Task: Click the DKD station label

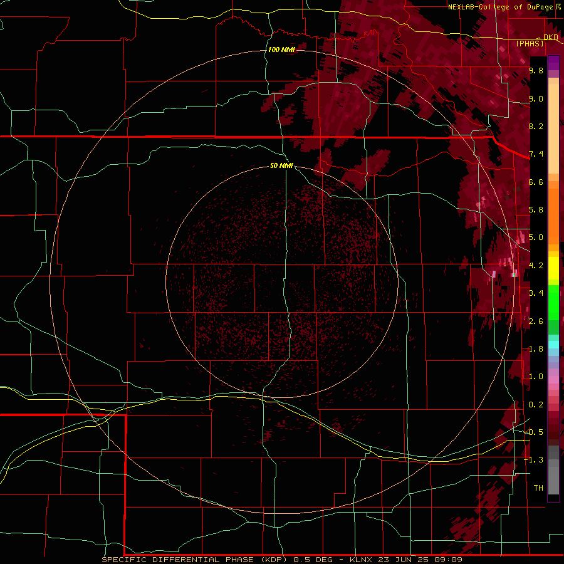Action: click(x=551, y=37)
